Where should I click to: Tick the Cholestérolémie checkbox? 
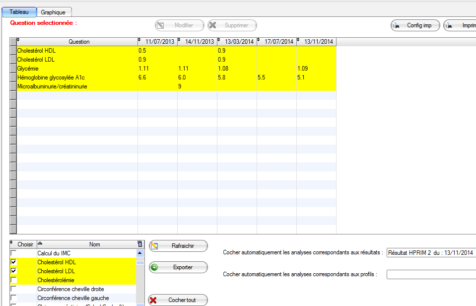(13, 280)
